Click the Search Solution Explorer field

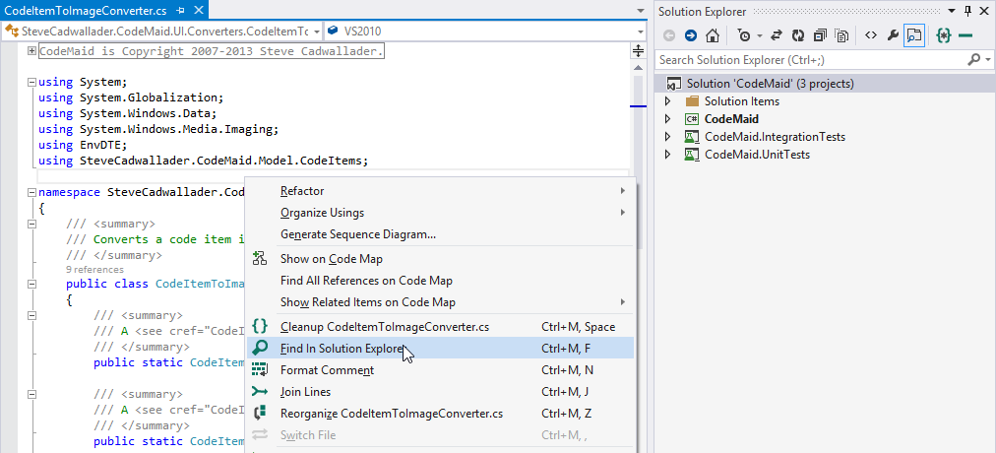pyautogui.click(x=811, y=60)
